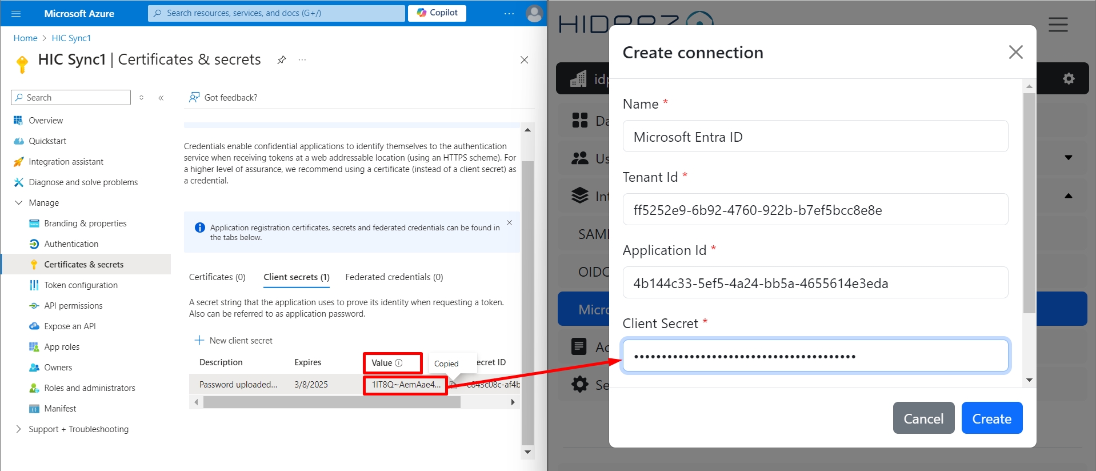Select Certificates & secrets sidebar item

click(86, 265)
